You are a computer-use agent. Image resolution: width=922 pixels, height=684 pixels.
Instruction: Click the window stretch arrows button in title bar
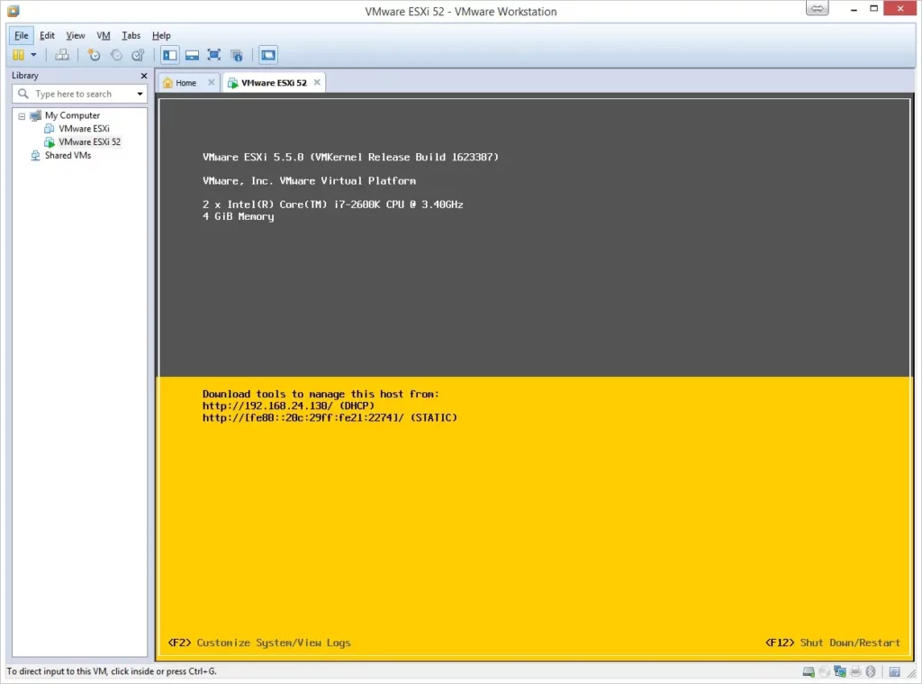(x=817, y=8)
